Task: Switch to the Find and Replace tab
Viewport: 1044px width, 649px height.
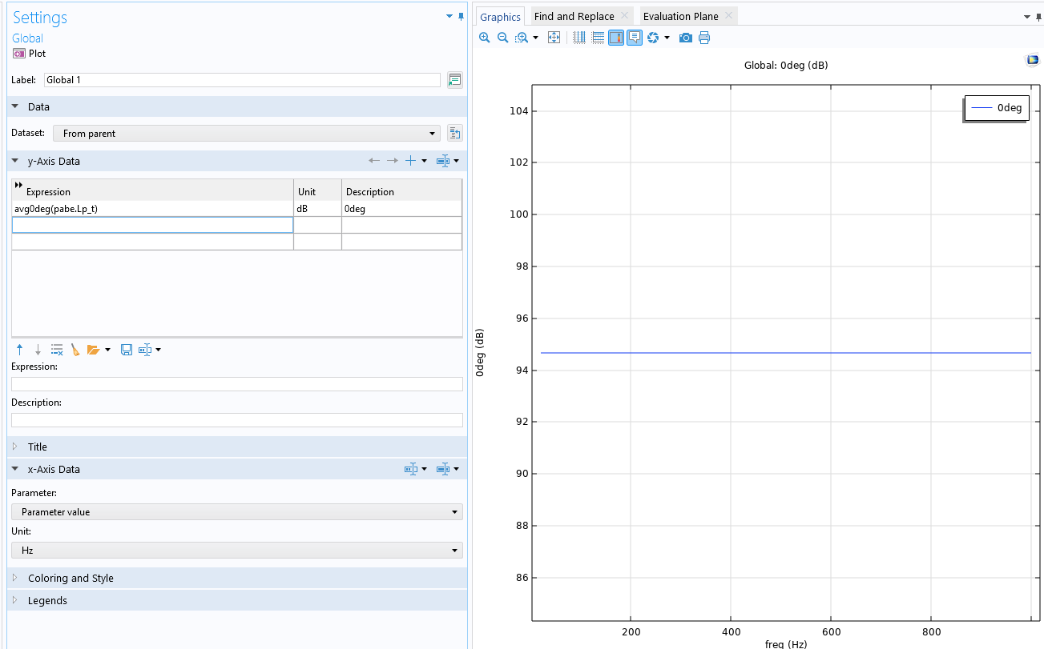Action: click(x=574, y=17)
